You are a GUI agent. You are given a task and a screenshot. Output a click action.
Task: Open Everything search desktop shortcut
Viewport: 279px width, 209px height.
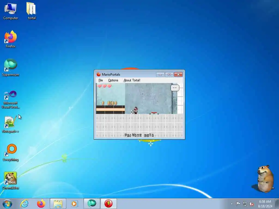(11, 152)
